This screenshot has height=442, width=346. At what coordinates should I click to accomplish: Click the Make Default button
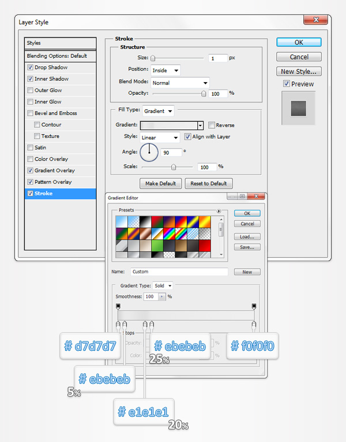[160, 184]
